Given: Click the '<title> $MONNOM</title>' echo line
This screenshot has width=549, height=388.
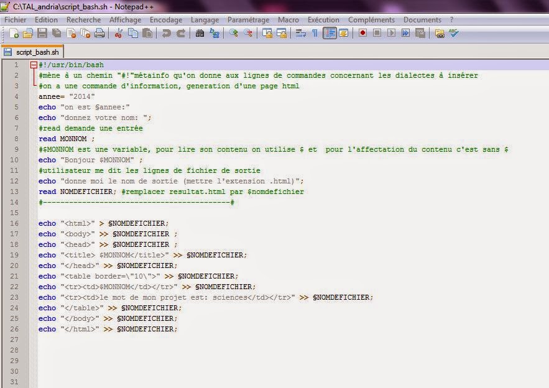Looking at the screenshot, I should [x=143, y=255].
